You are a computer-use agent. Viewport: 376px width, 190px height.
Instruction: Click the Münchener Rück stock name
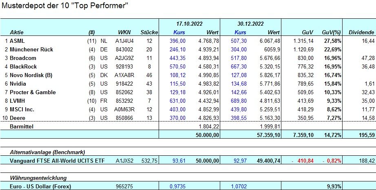pyautogui.click(x=31, y=50)
